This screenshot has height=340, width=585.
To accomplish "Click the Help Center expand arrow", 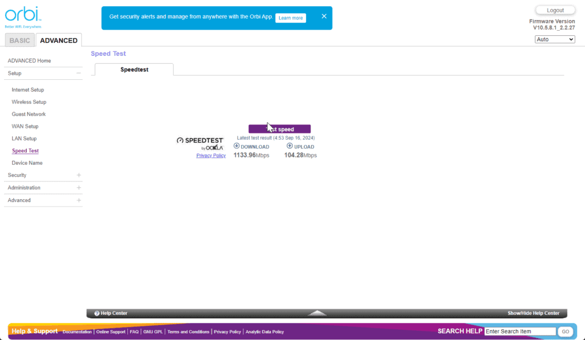I will [x=317, y=313].
